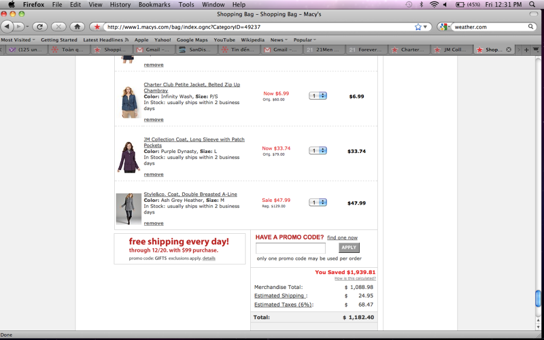The width and height of the screenshot is (544, 340).
Task: Open the Bookmarks menu in the menu bar
Action: (x=154, y=4)
